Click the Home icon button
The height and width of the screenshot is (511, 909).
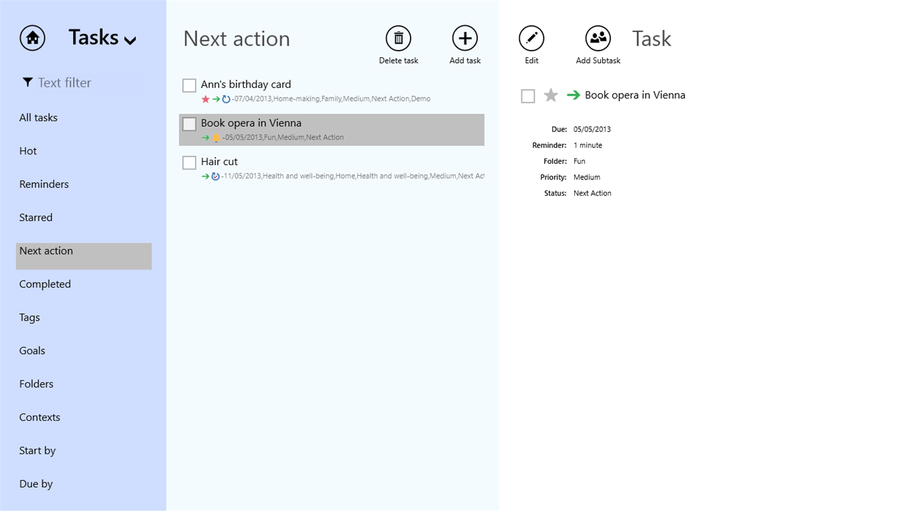point(32,38)
